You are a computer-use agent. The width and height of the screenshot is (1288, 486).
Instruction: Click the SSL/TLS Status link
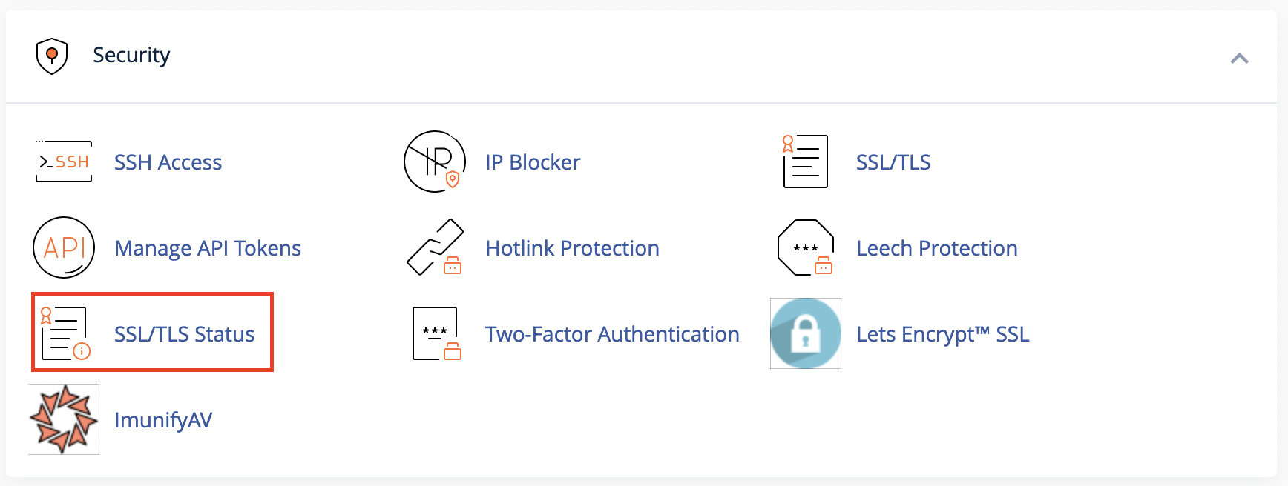click(184, 334)
